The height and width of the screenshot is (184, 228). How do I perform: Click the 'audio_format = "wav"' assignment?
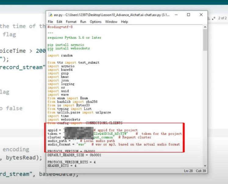[67, 144]
